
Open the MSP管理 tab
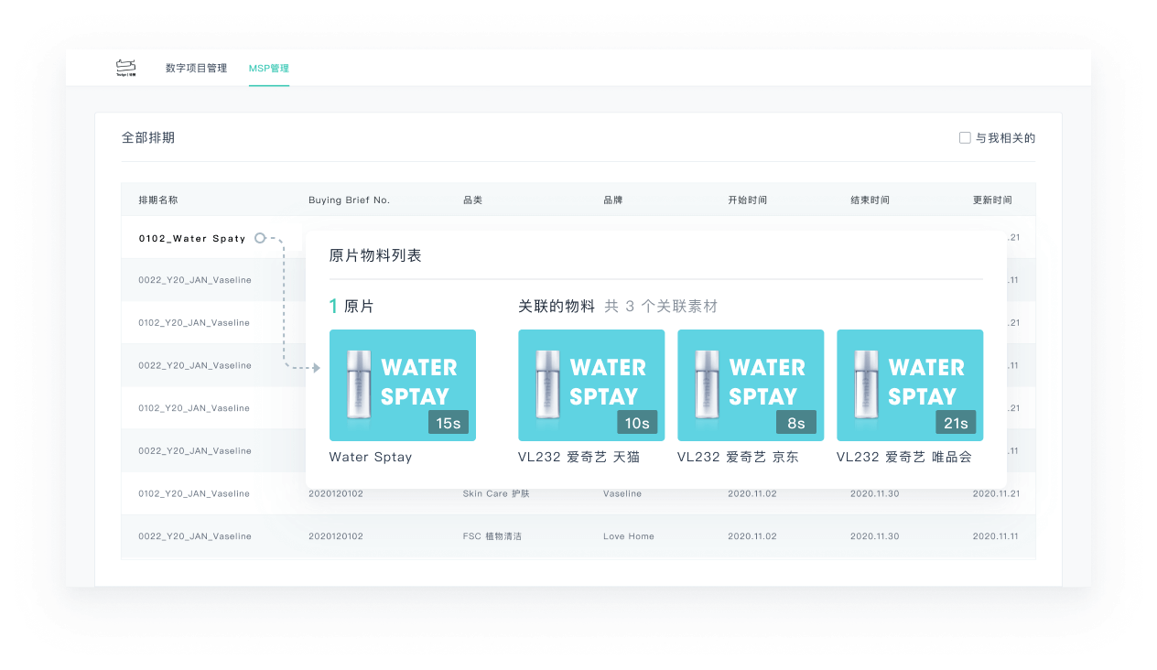coord(269,69)
